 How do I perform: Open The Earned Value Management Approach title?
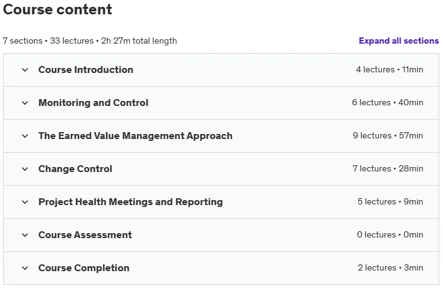tap(135, 136)
